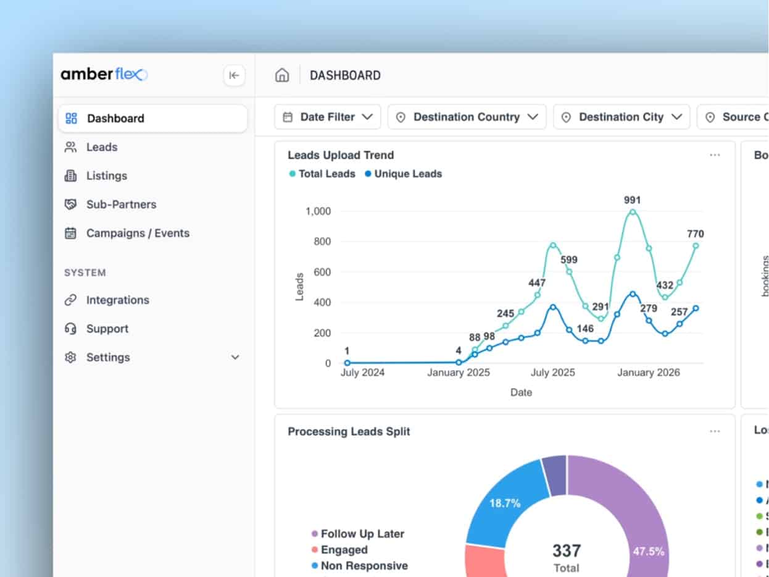Image resolution: width=769 pixels, height=577 pixels.
Task: Click the January 2026 axis label
Action: click(x=649, y=373)
